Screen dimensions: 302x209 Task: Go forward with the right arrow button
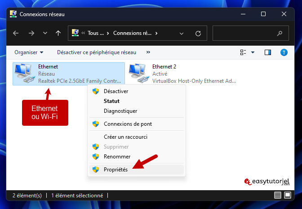coord(31,34)
